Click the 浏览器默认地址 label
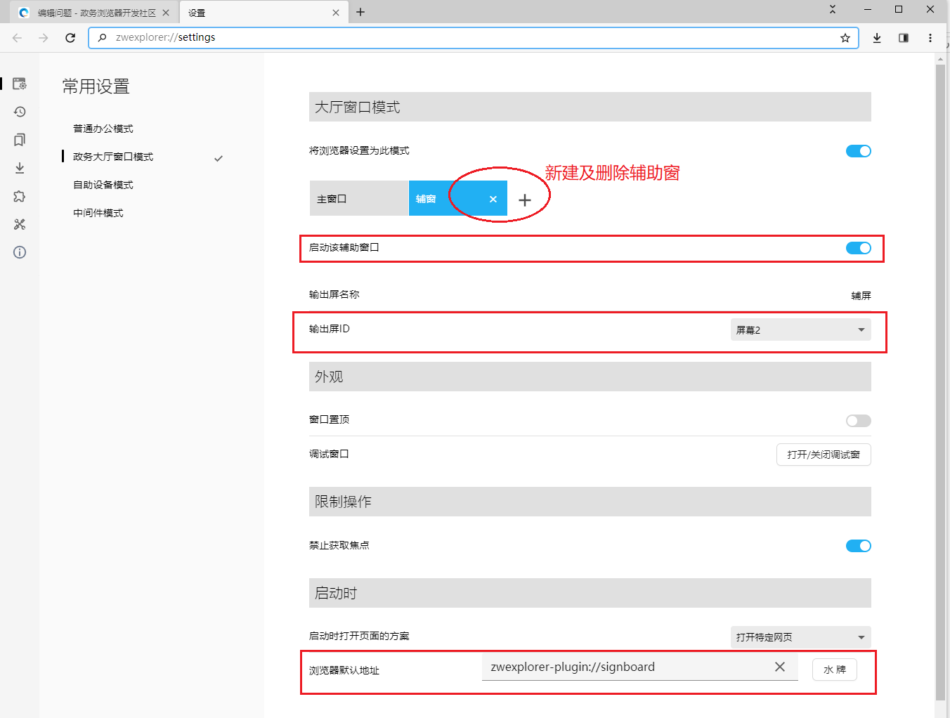 [344, 670]
